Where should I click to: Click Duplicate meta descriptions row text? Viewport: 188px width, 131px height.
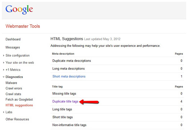click(72, 61)
